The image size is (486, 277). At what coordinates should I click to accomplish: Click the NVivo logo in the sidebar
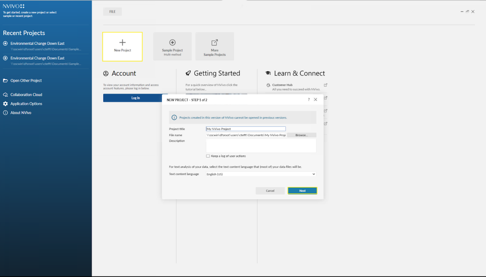[13, 6]
